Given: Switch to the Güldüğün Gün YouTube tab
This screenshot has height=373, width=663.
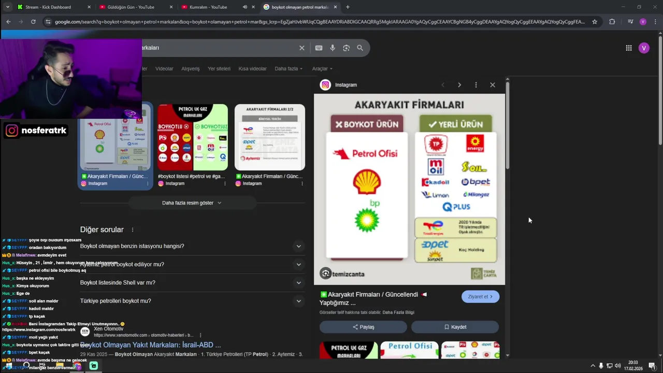Looking at the screenshot, I should click(136, 7).
